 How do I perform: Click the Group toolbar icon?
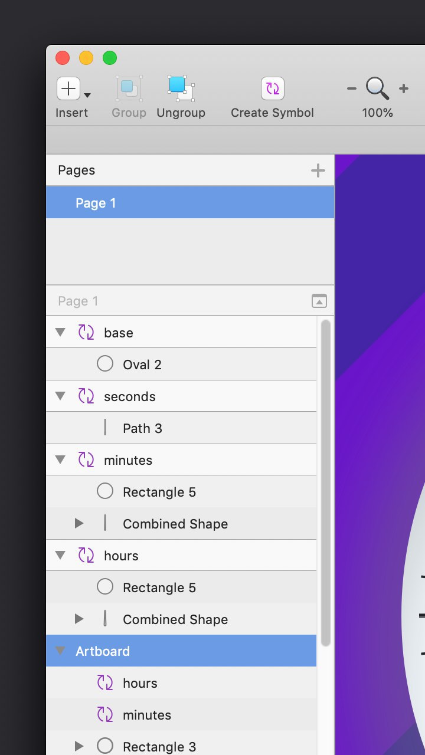point(129,88)
